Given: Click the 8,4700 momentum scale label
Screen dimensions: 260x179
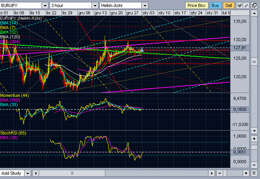Looking at the screenshot, I should (240, 99).
